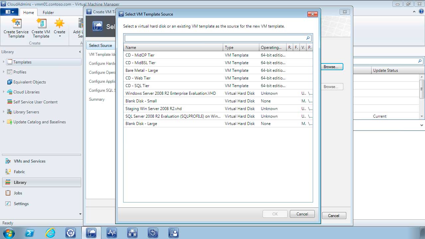Click the Virtual Machine Manager taskbar icon
The image size is (425, 239).
[x=91, y=233]
